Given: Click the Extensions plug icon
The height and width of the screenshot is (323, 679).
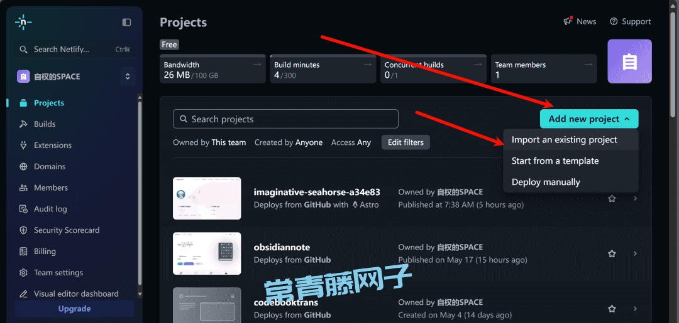Looking at the screenshot, I should pyautogui.click(x=24, y=145).
